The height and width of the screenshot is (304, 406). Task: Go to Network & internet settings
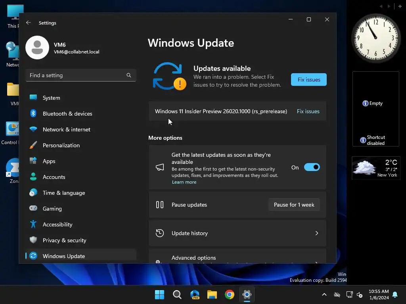pyautogui.click(x=81, y=129)
